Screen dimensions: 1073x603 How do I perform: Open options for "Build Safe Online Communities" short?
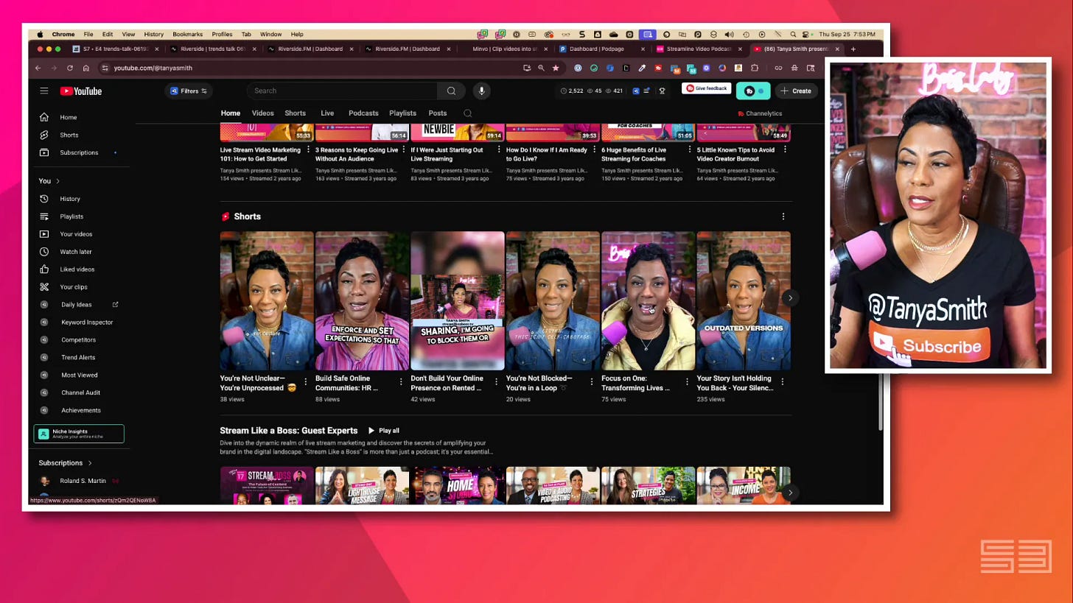pyautogui.click(x=401, y=382)
